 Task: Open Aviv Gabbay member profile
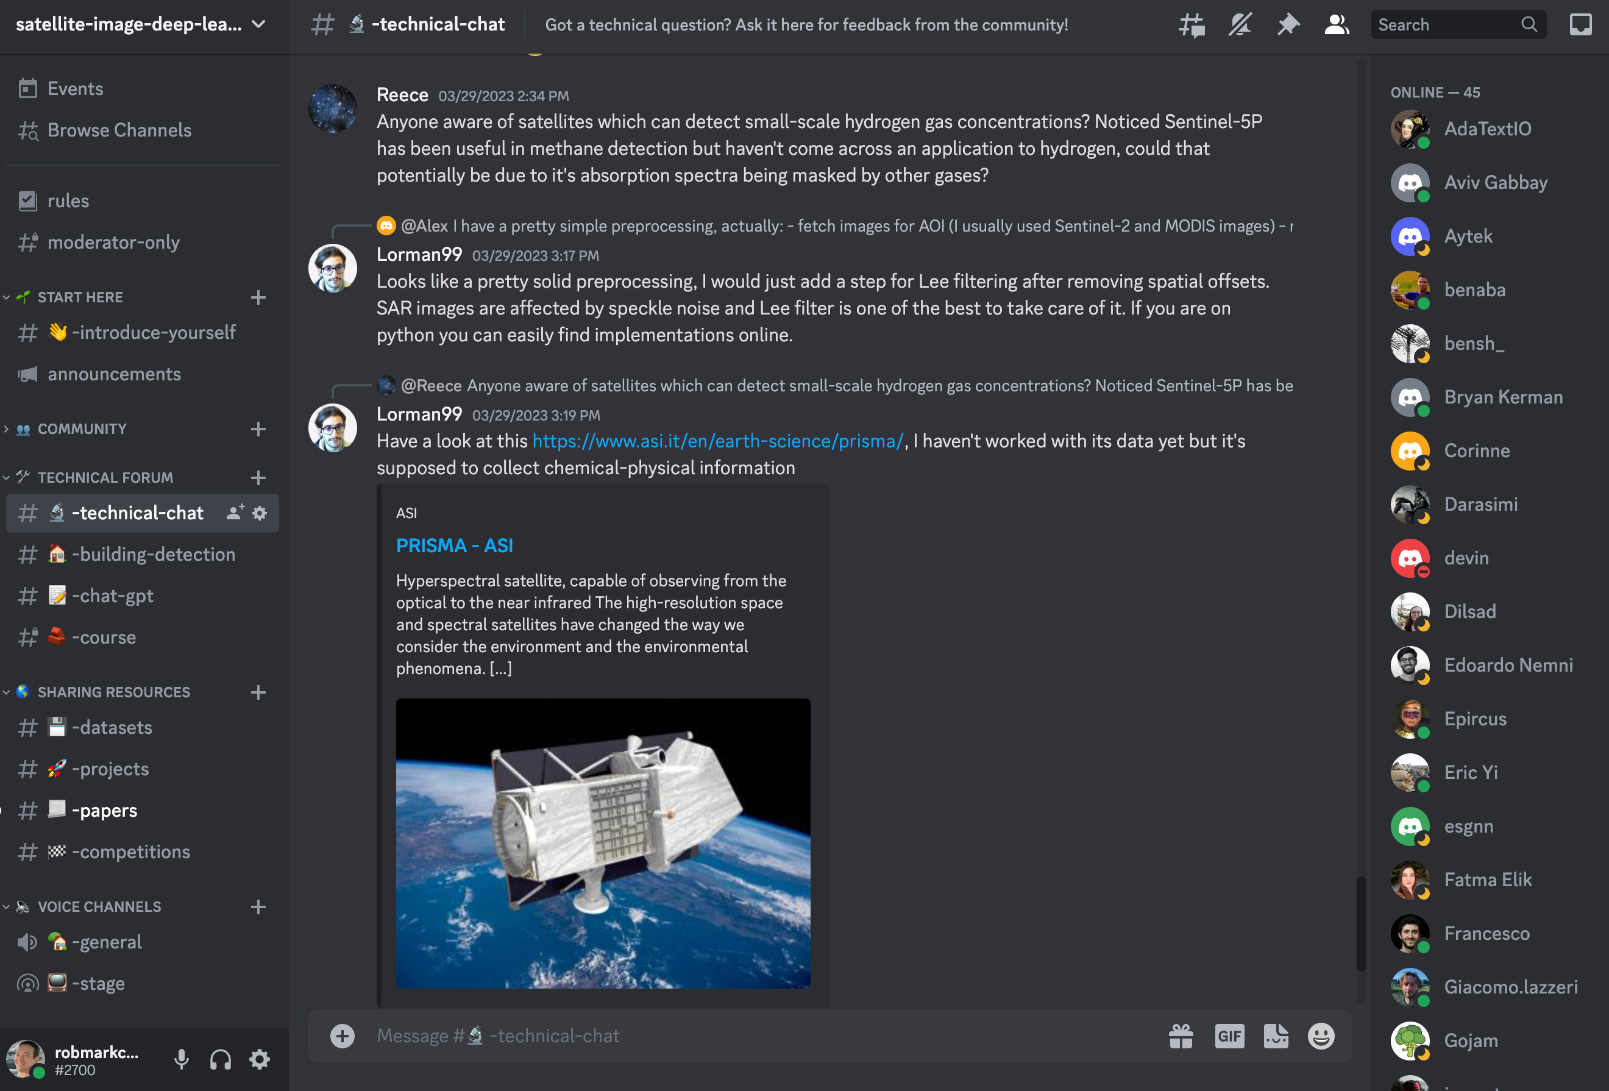[x=1488, y=183]
